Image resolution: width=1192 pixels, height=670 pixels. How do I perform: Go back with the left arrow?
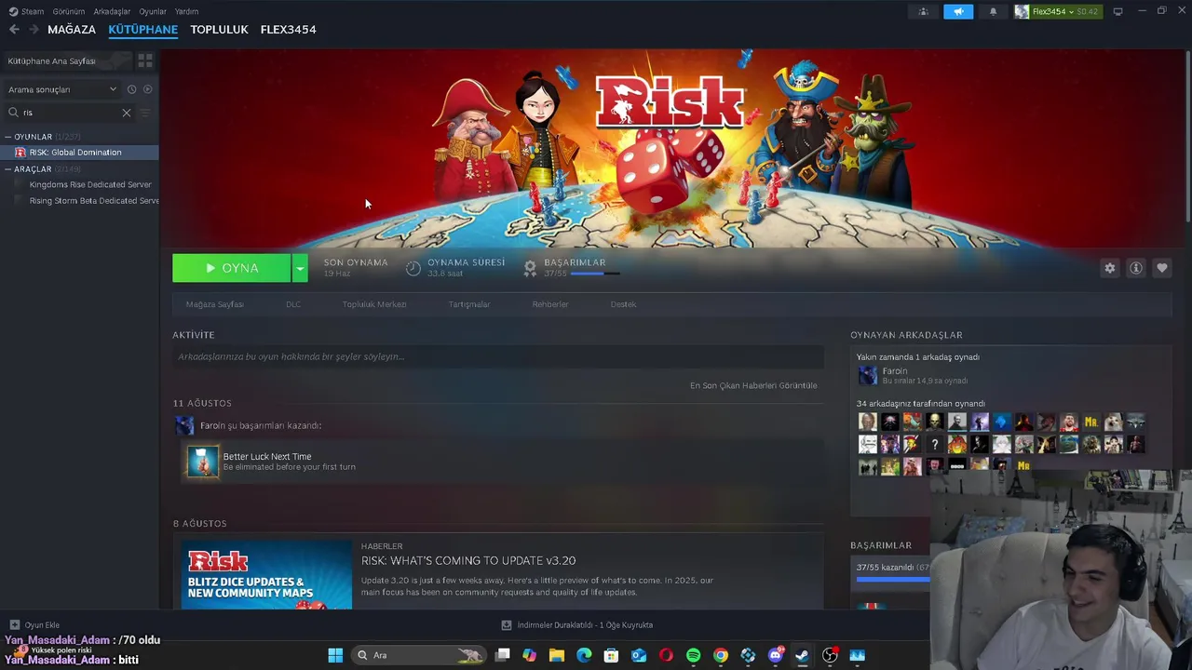pos(14,30)
